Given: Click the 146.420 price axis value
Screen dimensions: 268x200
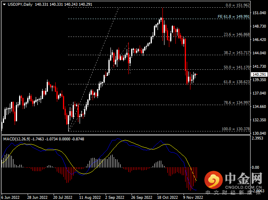Looking at the screenshot, I should [259, 40].
